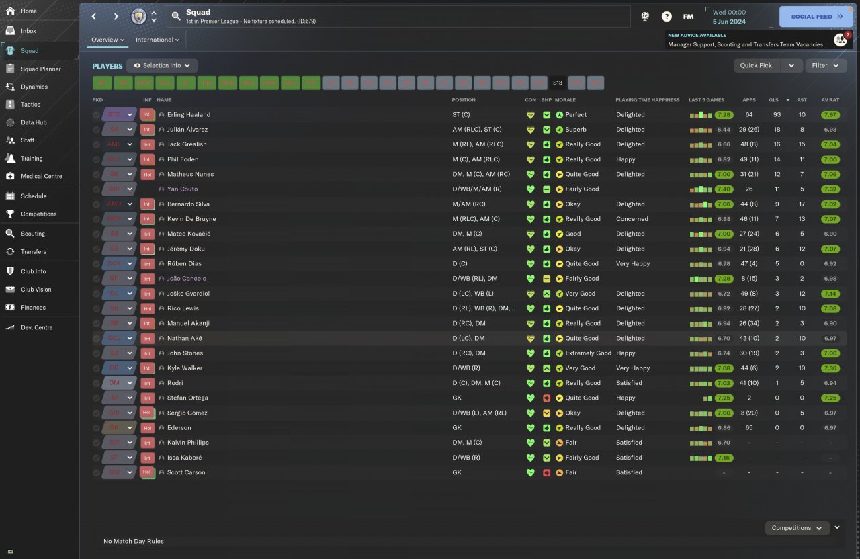Click the search magnifier icon

pyautogui.click(x=176, y=16)
